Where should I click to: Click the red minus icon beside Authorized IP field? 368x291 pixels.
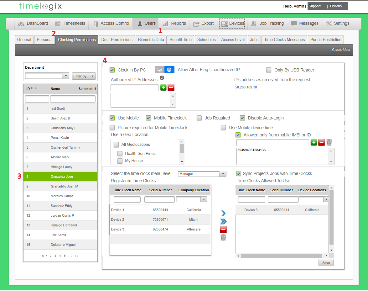pyautogui.click(x=171, y=88)
